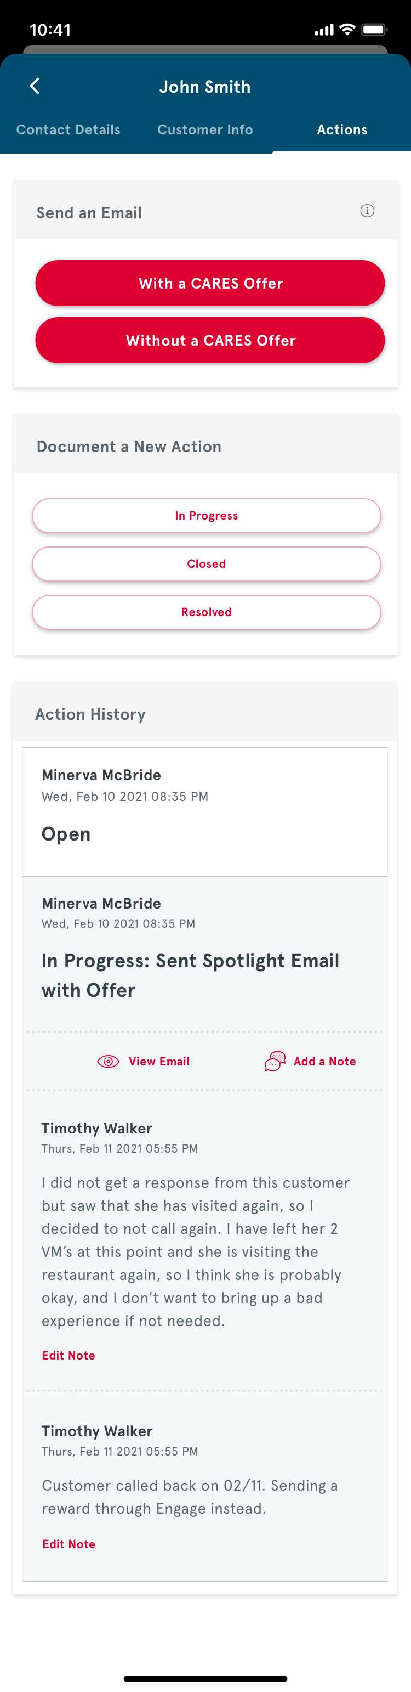Open the View Email link
The image size is (411, 1692).
(x=159, y=1062)
